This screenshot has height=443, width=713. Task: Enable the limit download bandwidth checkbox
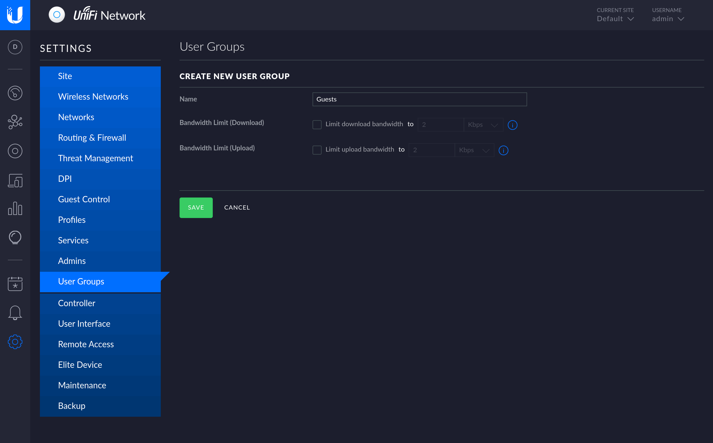point(317,124)
